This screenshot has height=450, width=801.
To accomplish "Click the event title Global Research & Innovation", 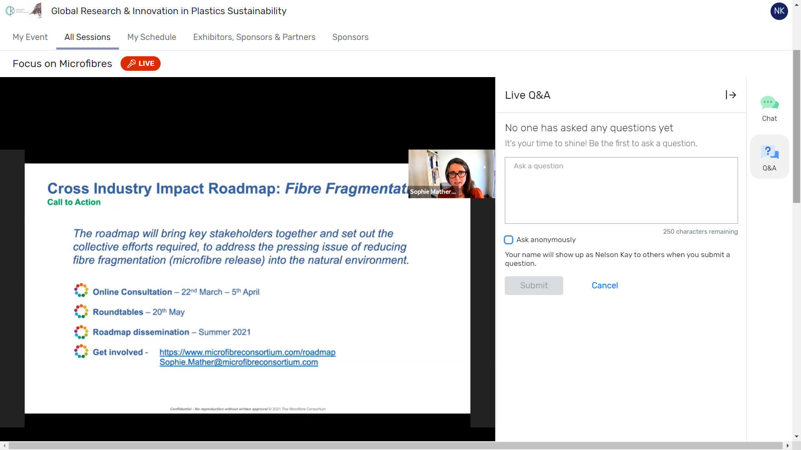I will [169, 11].
